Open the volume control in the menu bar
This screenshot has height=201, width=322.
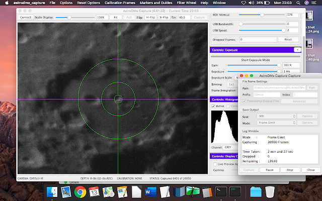pos(251,3)
